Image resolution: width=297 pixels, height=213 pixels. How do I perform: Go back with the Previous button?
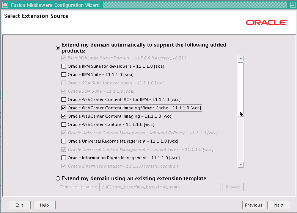(x=254, y=205)
